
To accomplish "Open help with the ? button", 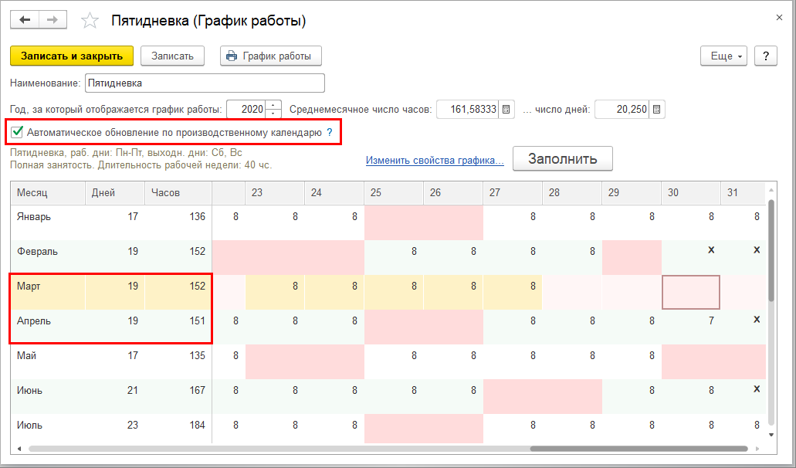I will point(766,56).
